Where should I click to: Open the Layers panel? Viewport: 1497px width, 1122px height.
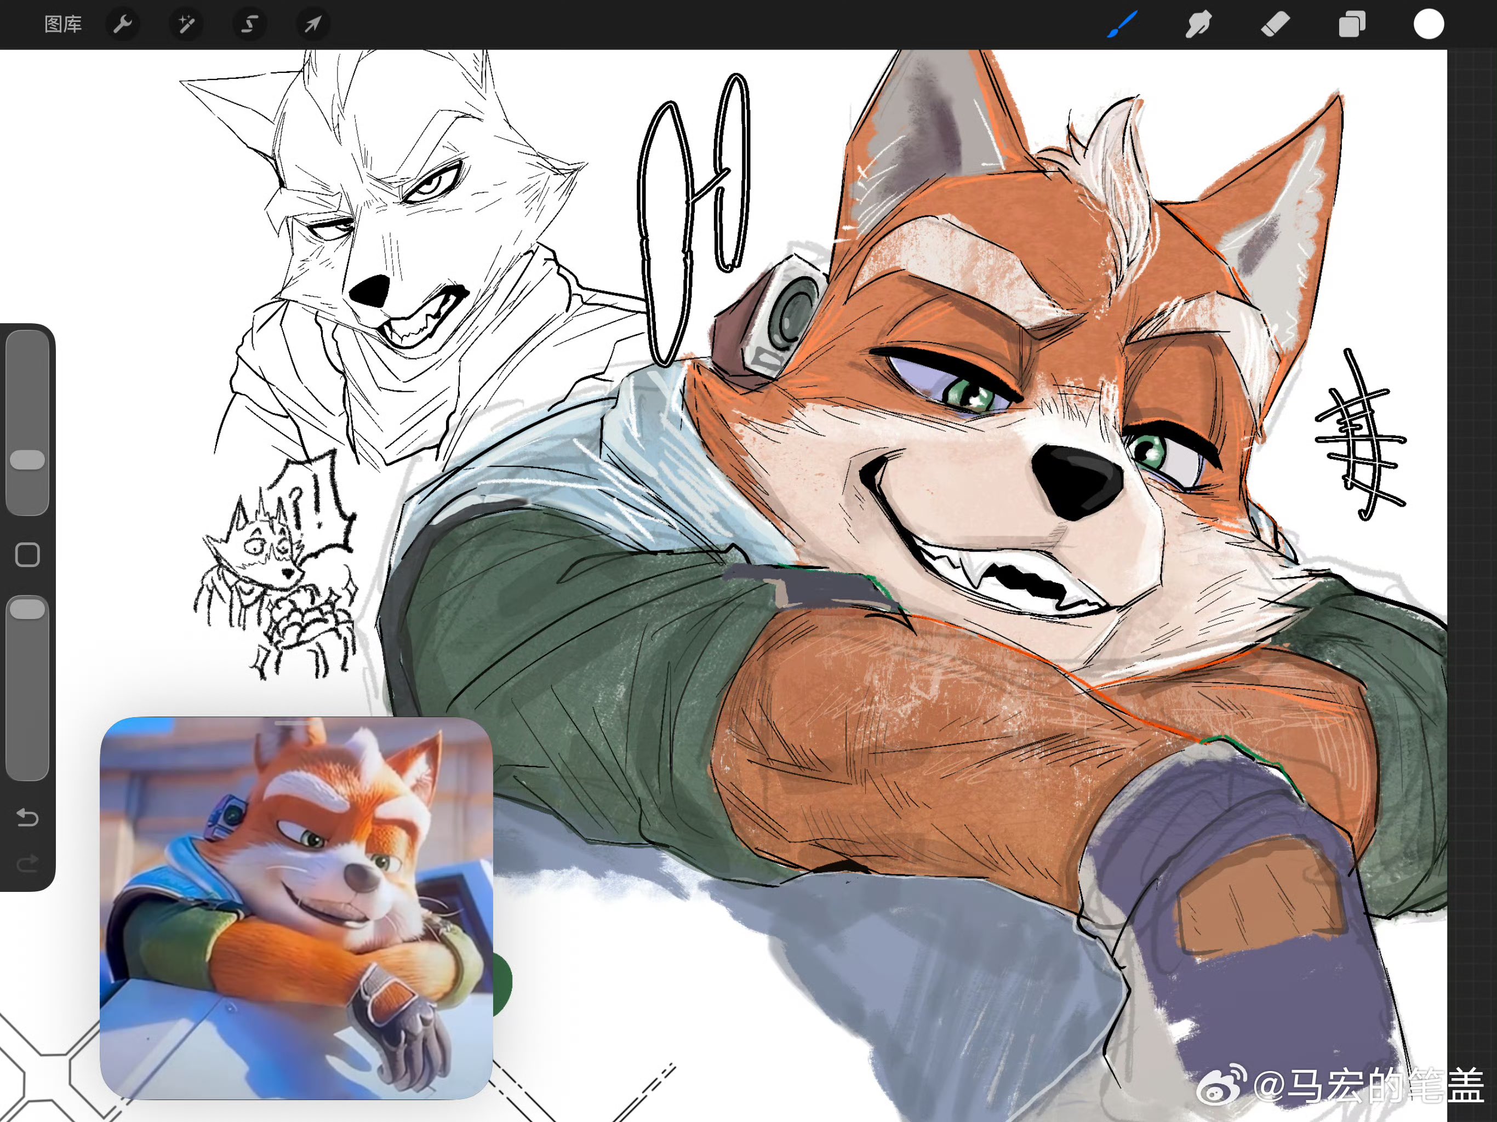pyautogui.click(x=1351, y=24)
